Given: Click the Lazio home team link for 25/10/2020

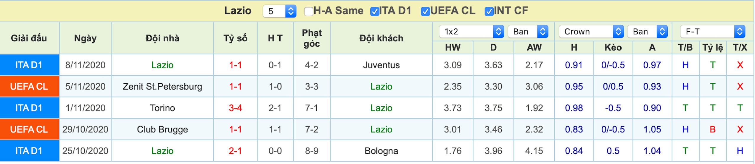Looking at the screenshot, I should pos(162,151).
